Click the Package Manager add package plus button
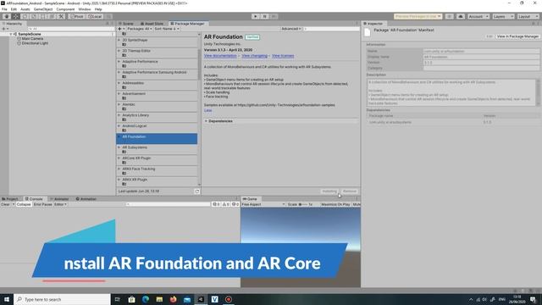 pyautogui.click(x=121, y=29)
